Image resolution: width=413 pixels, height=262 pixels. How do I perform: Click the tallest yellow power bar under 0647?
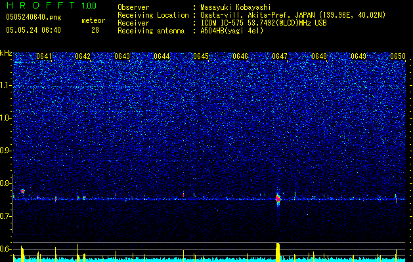[x=278, y=252]
